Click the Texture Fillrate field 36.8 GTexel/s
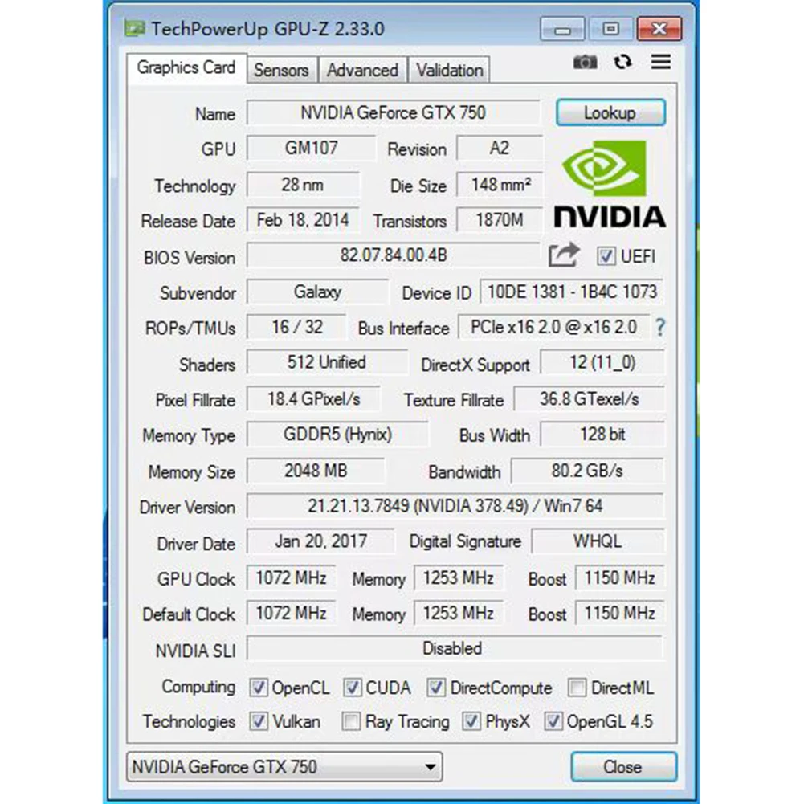Image resolution: width=804 pixels, height=804 pixels. pyautogui.click(x=590, y=399)
